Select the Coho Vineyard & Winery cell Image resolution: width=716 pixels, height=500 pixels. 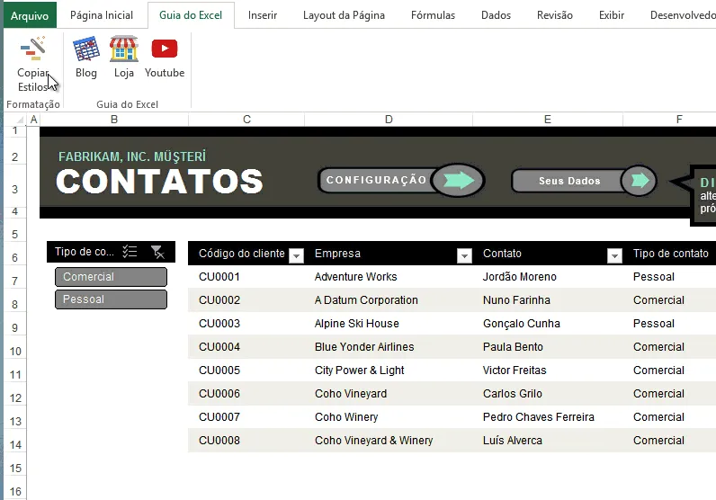(x=389, y=440)
